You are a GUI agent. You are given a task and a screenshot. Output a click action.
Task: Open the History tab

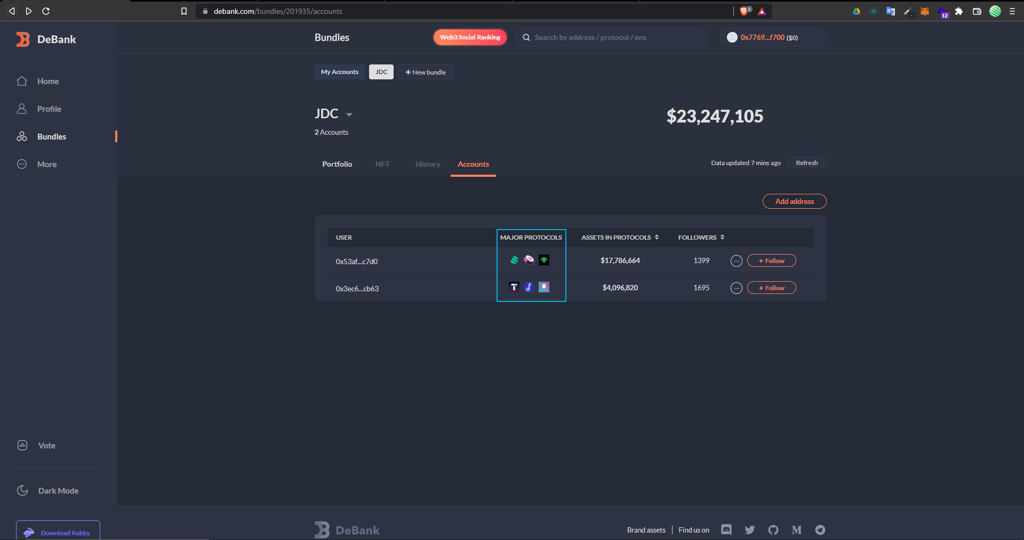coord(428,164)
